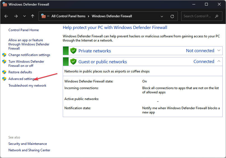Image resolution: width=226 pixels, height=158 pixels.
Task: Click the Help protect your PC heading
Action: (115, 27)
